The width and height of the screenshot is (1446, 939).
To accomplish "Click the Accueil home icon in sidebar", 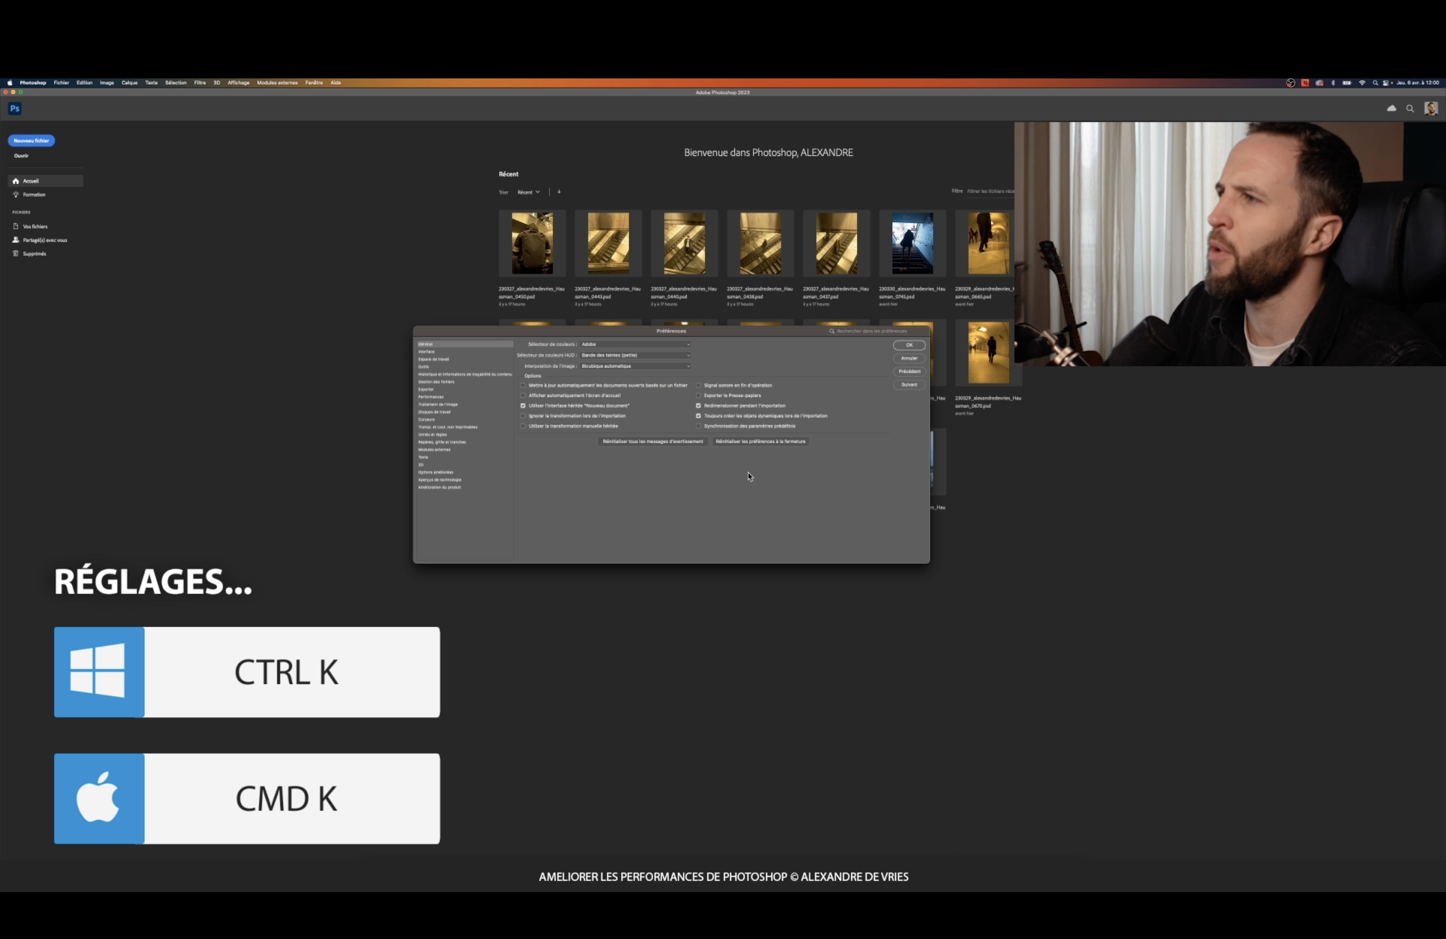I will point(16,181).
